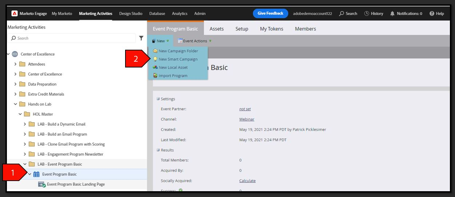This screenshot has height=197, width=455.
Task: Open the Analytics section
Action: click(x=180, y=13)
